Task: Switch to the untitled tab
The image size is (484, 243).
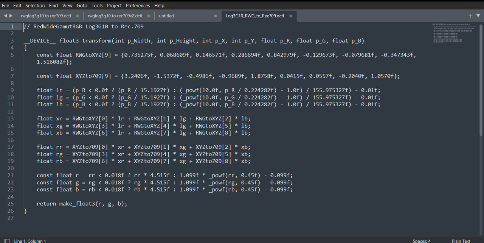Action: click(166, 16)
